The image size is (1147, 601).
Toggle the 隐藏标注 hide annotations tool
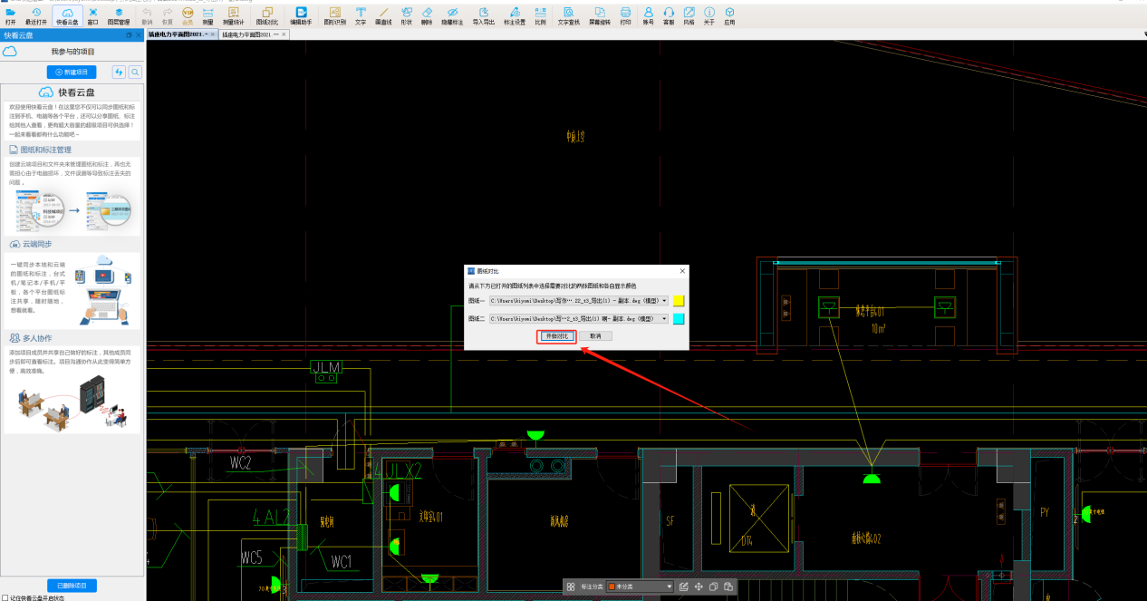click(x=452, y=15)
